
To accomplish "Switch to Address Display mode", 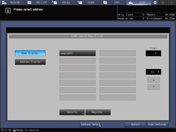I will click(30, 62).
